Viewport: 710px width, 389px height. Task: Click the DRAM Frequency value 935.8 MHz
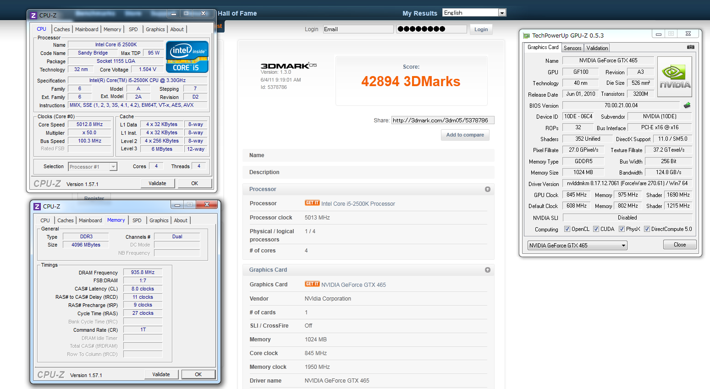tap(143, 272)
